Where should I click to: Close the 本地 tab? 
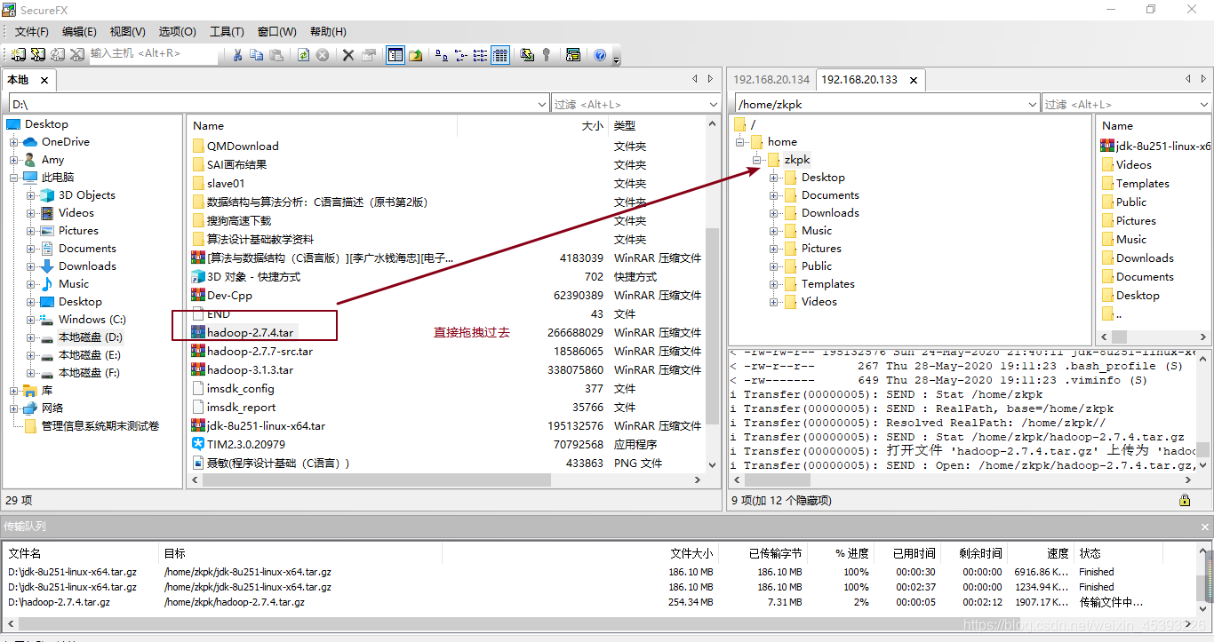44,80
